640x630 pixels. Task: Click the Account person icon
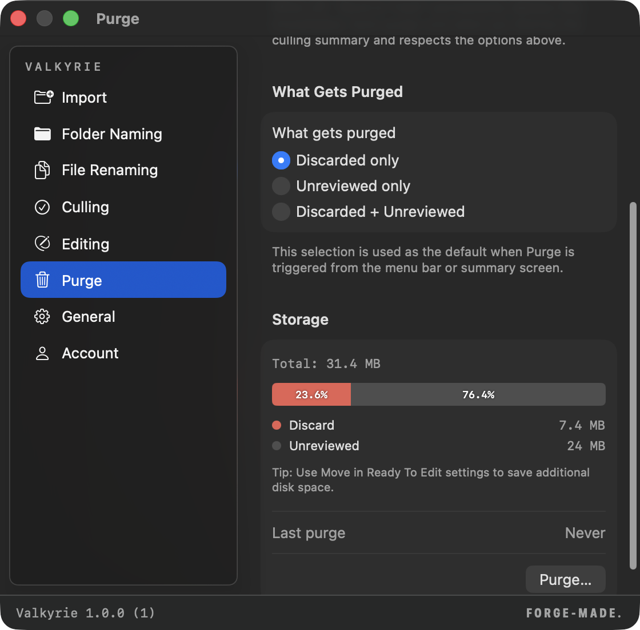[42, 353]
